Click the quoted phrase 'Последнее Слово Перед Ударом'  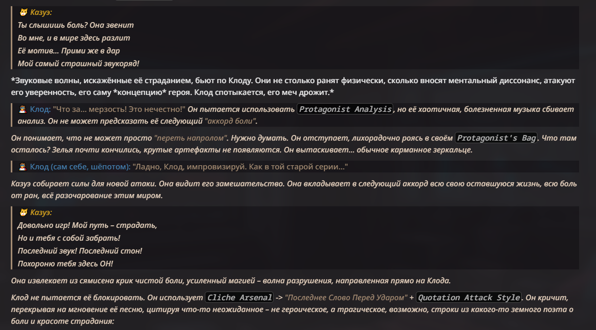click(346, 298)
